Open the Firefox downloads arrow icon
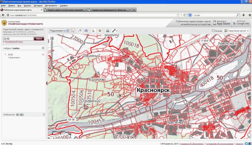This screenshot has height=145, width=252. pos(243,15)
